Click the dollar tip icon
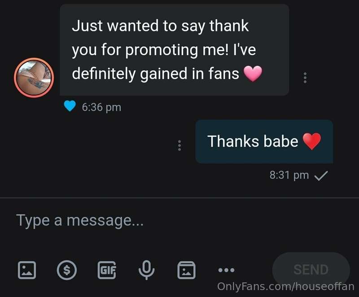Viewport: 359px width, 297px height. 67,270
